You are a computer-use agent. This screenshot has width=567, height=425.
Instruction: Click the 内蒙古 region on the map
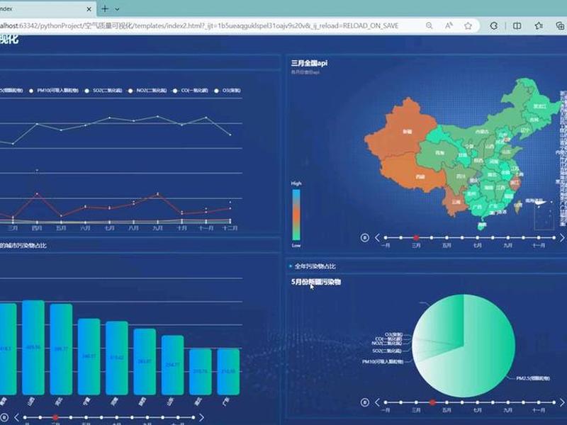click(x=482, y=132)
